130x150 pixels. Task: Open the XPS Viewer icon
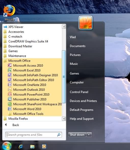(5, 27)
